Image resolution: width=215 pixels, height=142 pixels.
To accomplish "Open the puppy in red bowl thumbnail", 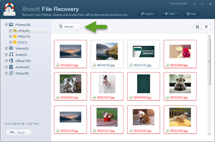I will 107,117.
